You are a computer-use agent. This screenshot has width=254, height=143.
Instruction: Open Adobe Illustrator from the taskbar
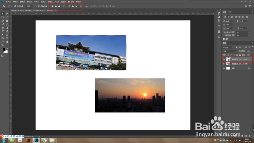pos(28,140)
